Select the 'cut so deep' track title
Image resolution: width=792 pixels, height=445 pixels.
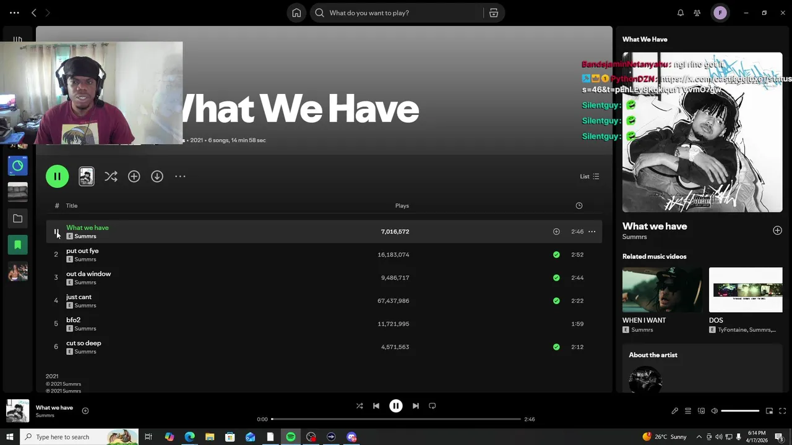84,343
